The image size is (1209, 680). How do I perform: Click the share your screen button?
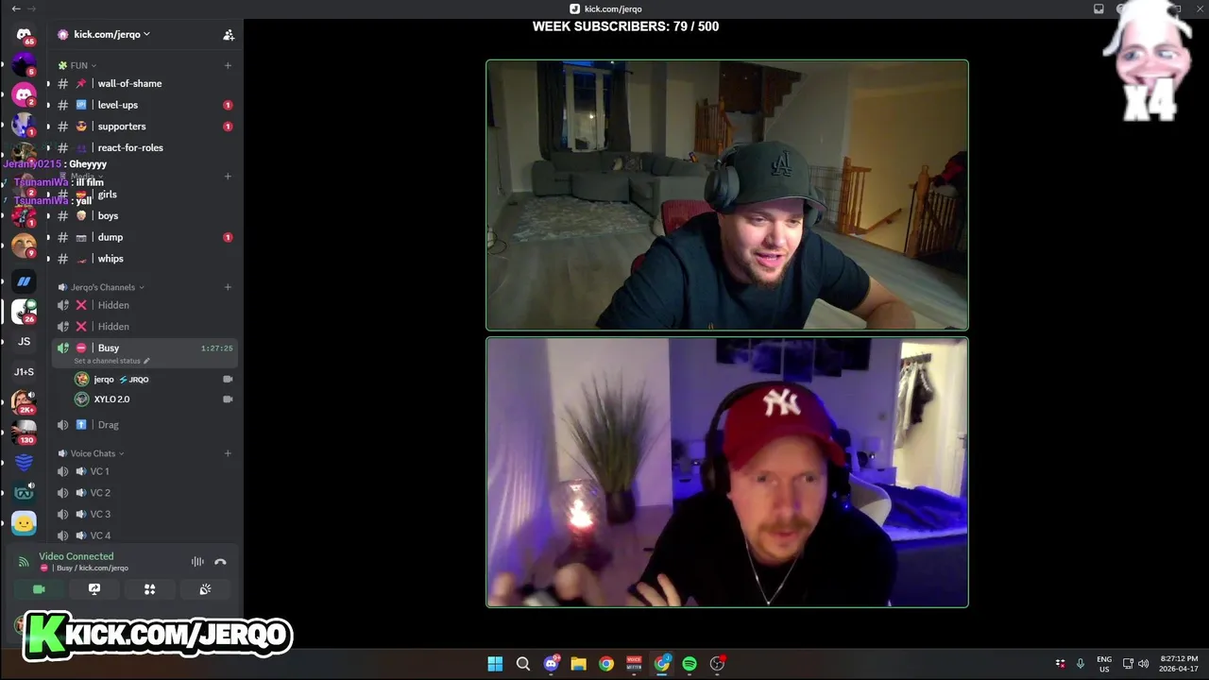(x=94, y=589)
